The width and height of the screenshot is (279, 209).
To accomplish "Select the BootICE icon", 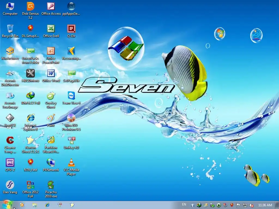I will (x=10, y=121).
